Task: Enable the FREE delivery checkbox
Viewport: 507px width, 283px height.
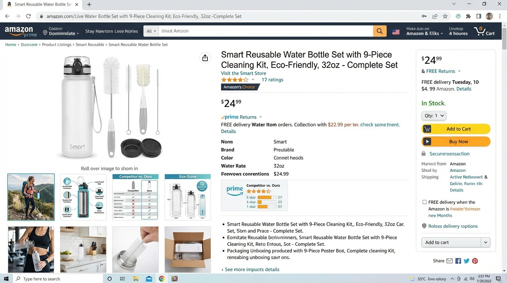Action: click(x=424, y=202)
